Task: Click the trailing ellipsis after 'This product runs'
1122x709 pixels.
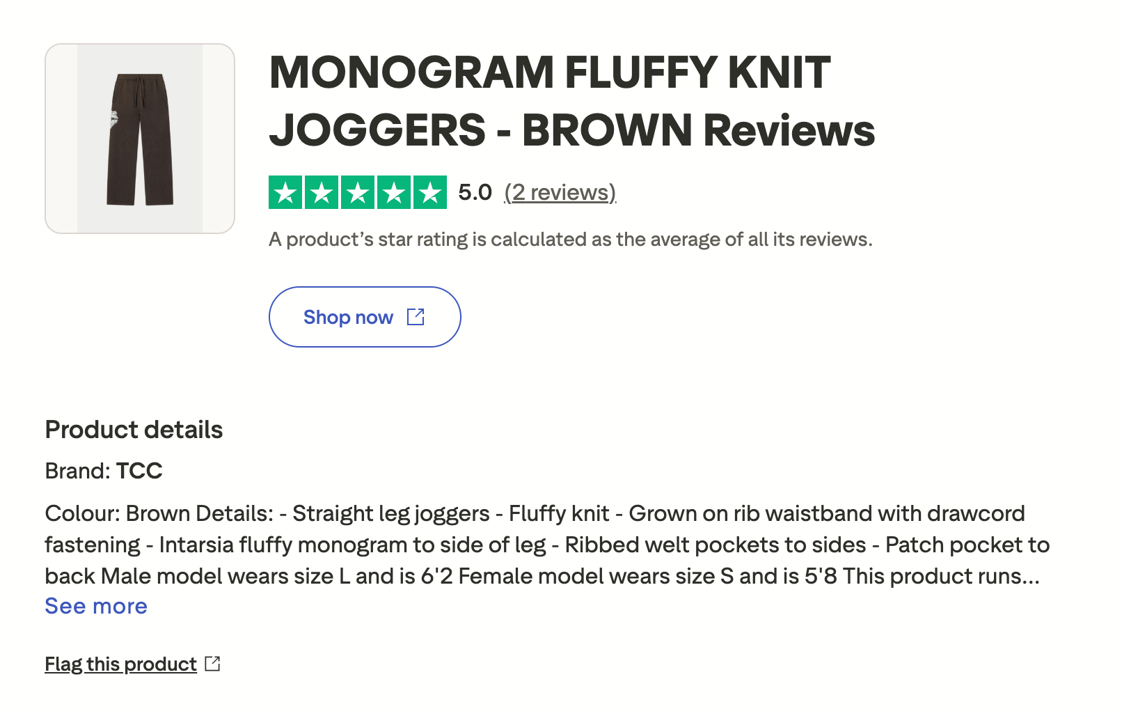Action: (x=1031, y=577)
